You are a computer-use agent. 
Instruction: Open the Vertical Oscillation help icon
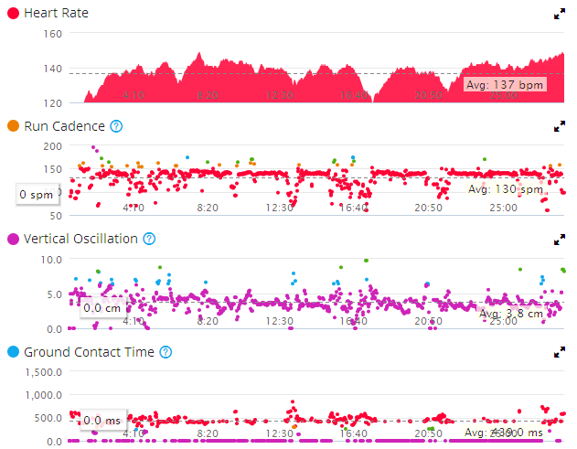point(149,239)
